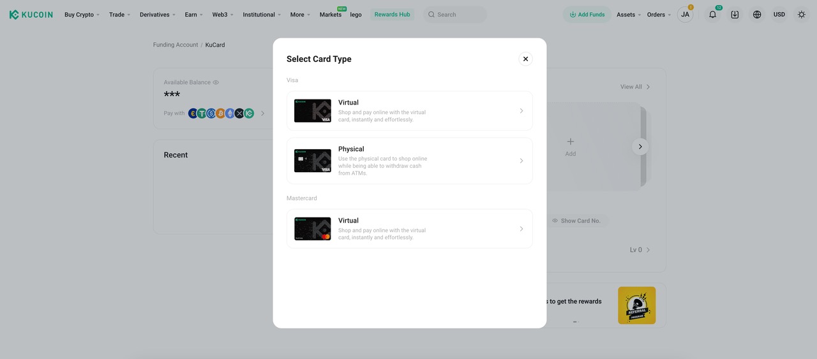
Task: Click the referral program image
Action: point(636,305)
